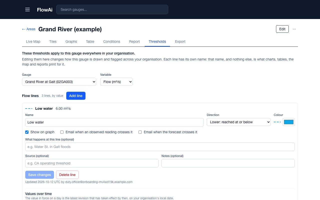Enable email when observed reading crosses
The width and height of the screenshot is (320, 200).
[62, 132]
